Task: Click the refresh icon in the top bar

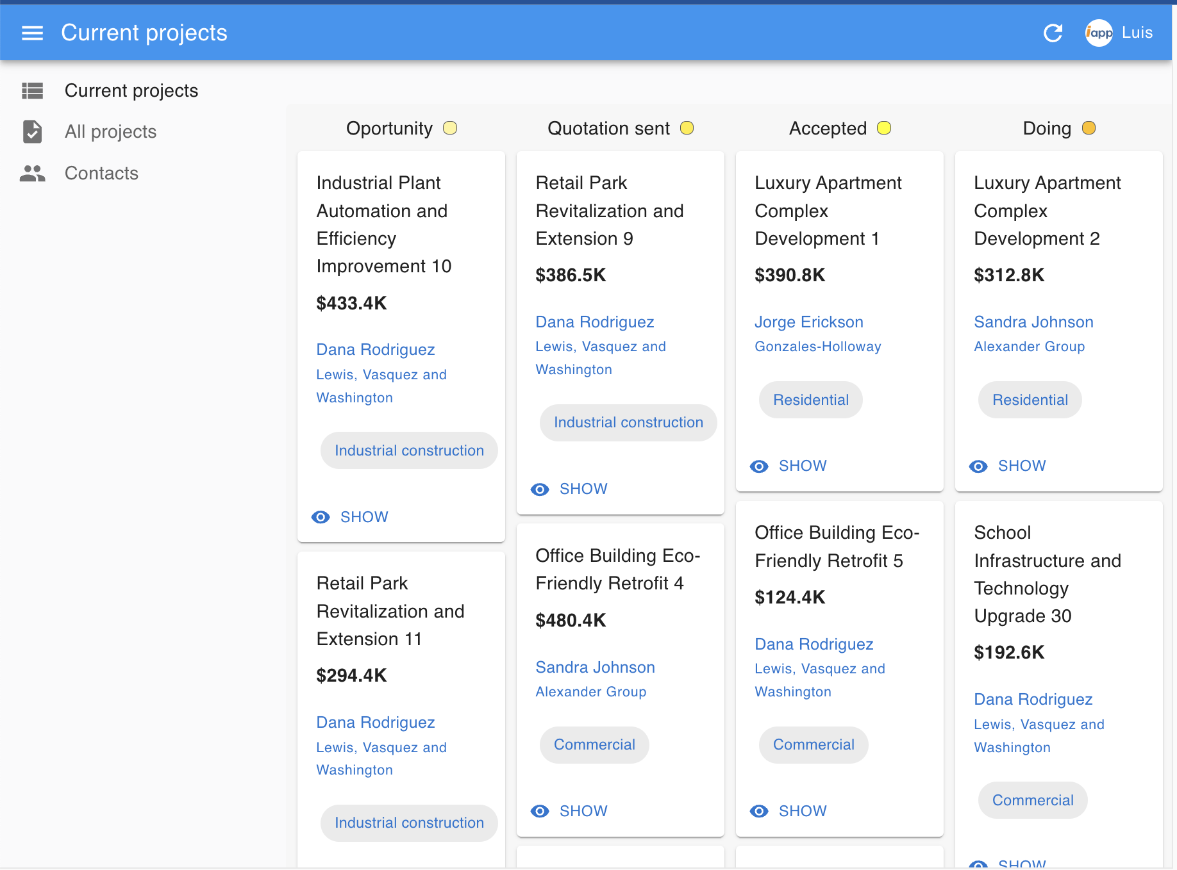Action: coord(1053,33)
